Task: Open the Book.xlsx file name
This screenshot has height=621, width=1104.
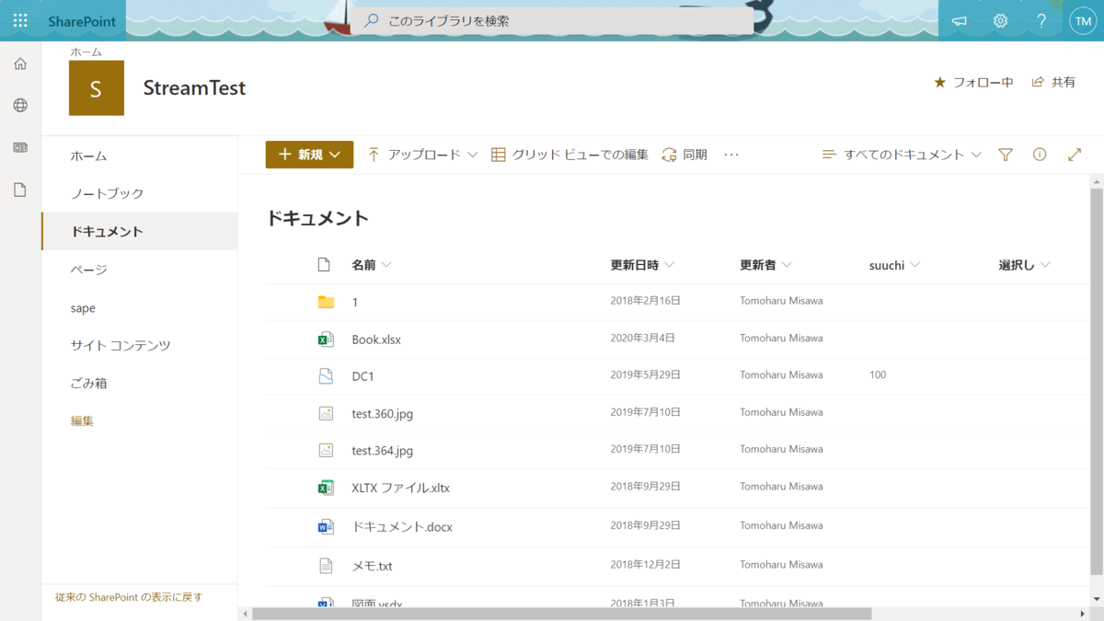Action: point(376,339)
